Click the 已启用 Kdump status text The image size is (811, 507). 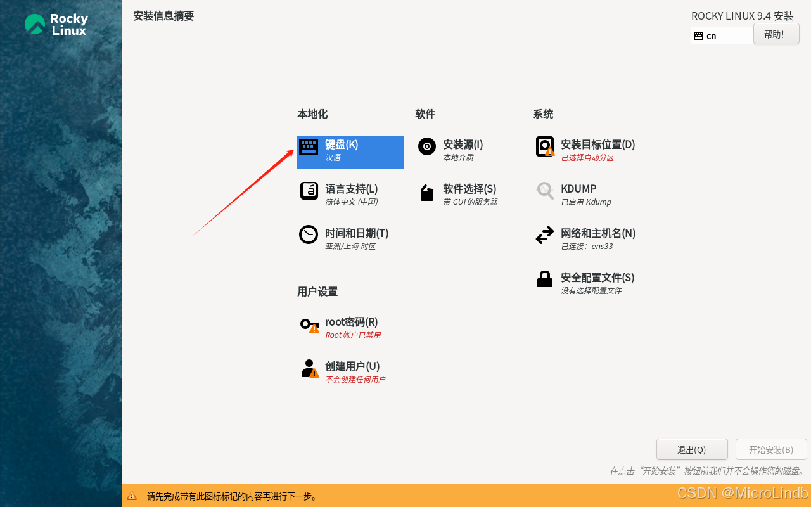click(x=586, y=202)
